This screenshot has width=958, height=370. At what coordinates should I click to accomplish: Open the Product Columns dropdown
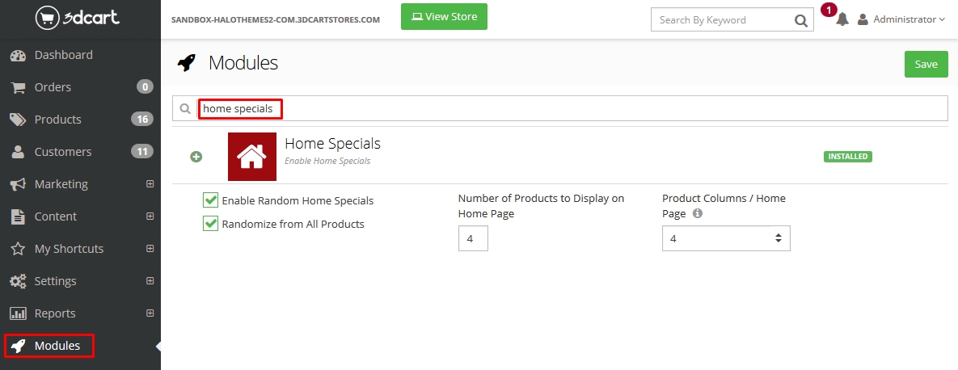[725, 238]
